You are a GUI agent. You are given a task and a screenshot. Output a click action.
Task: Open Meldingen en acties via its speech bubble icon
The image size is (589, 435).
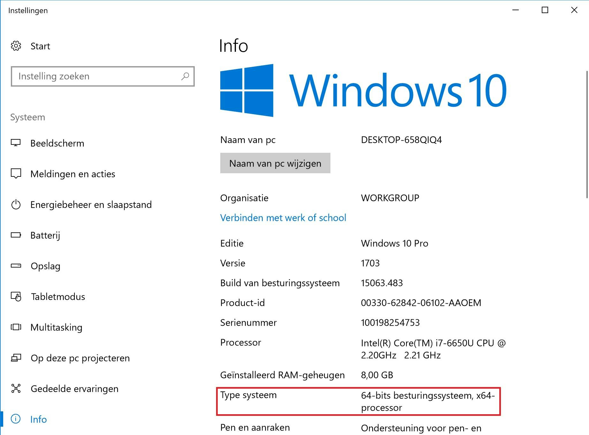(16, 174)
